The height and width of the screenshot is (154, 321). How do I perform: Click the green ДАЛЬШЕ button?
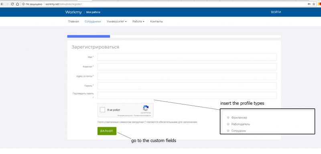pyautogui.click(x=107, y=131)
